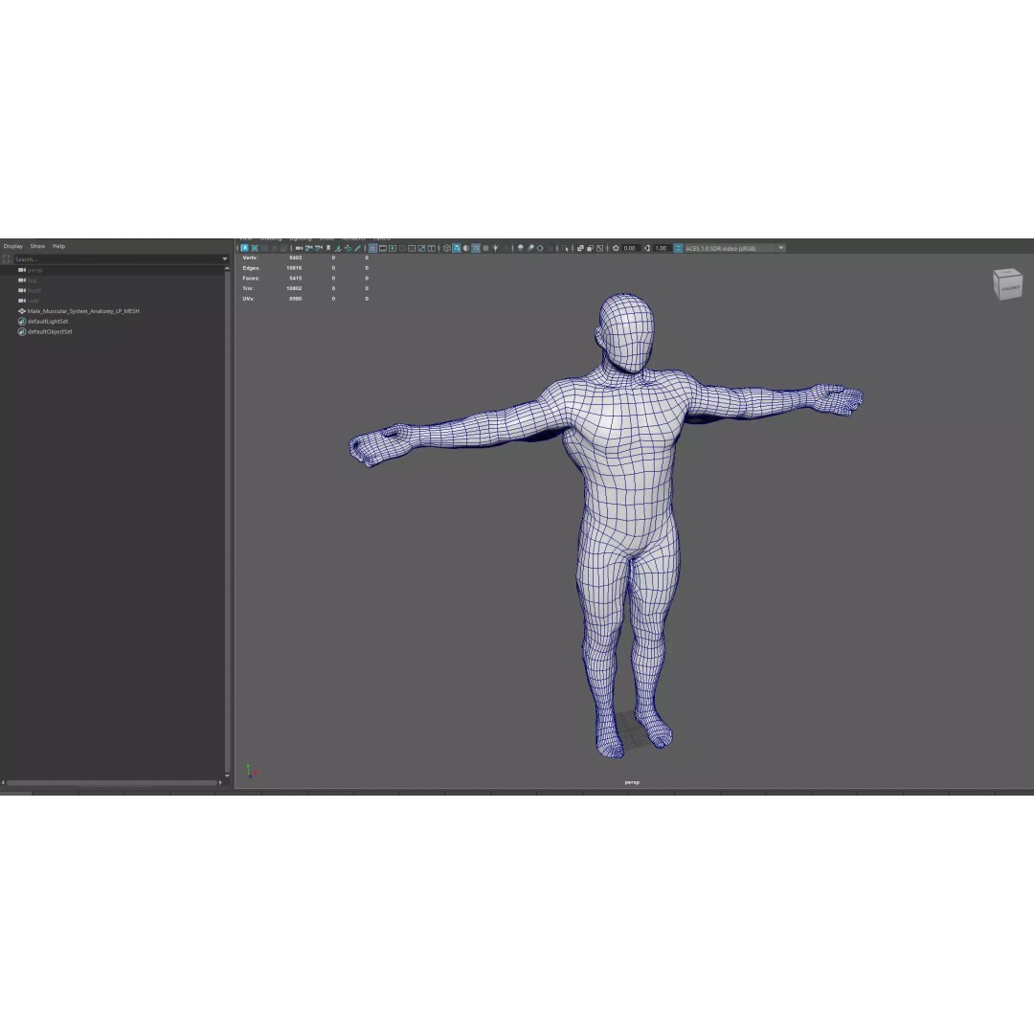Select the side camera in the Outliner
Image resolution: width=1034 pixels, height=1034 pixels.
coord(33,301)
